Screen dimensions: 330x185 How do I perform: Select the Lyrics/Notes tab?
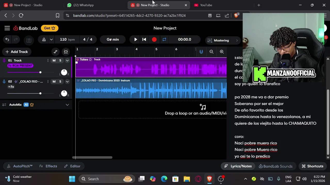(x=238, y=166)
